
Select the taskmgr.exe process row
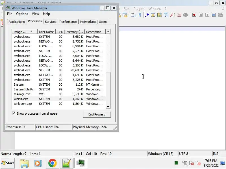click(x=59, y=94)
